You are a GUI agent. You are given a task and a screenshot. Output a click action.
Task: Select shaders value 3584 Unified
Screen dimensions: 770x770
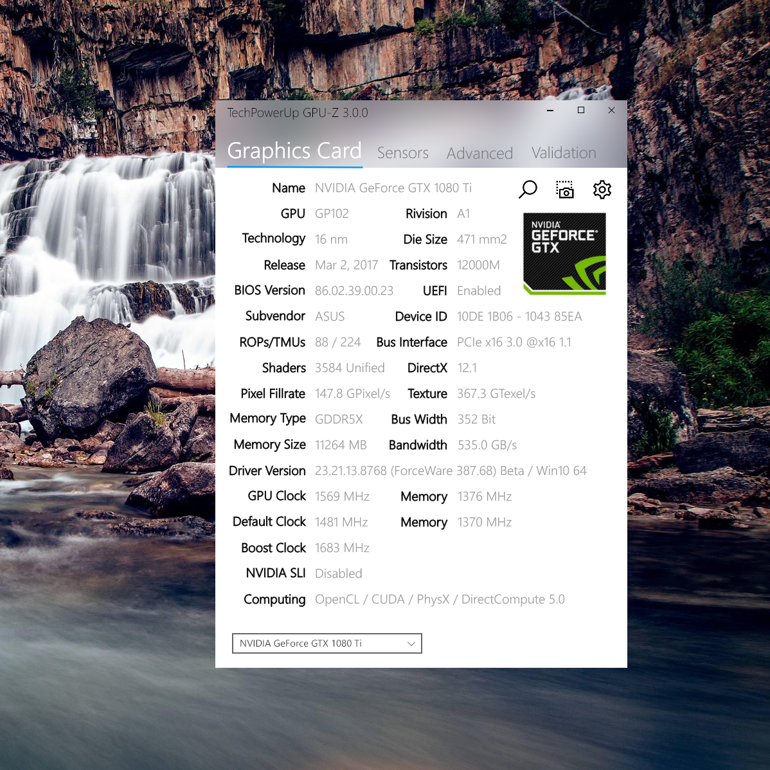point(350,368)
